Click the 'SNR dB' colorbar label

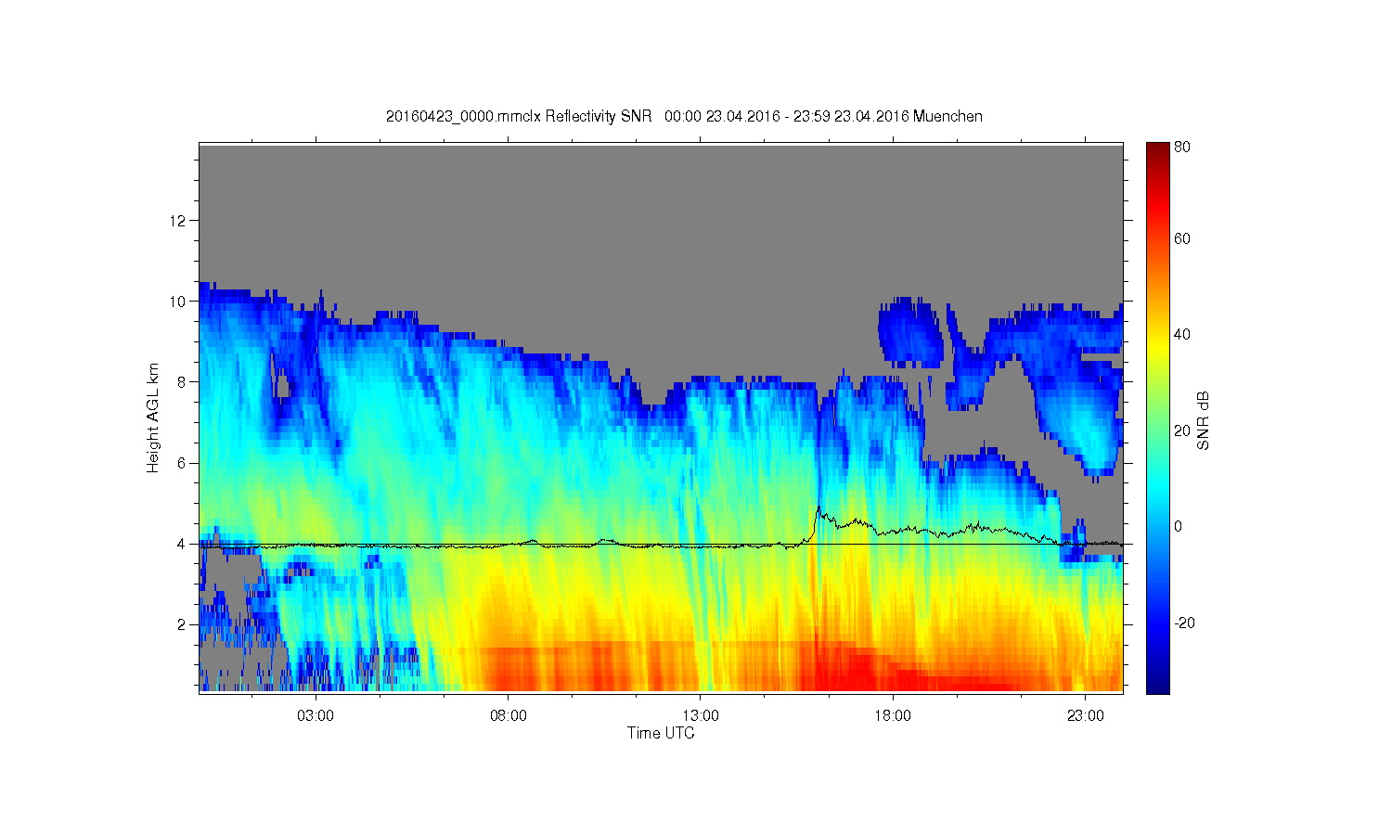pos(1204,421)
